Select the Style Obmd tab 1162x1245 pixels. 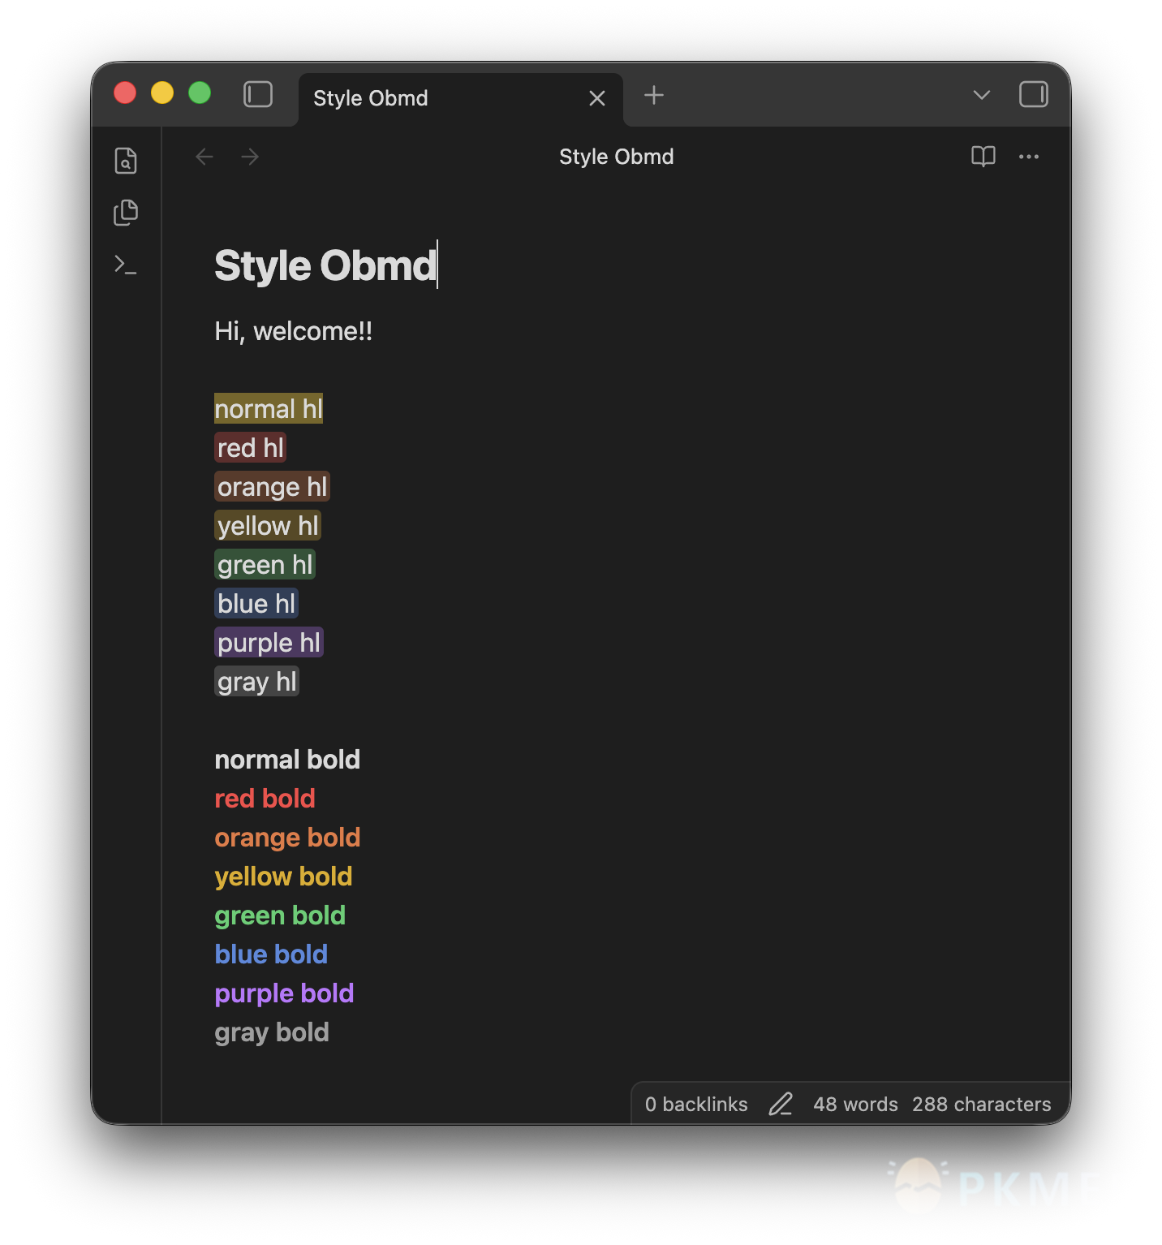click(x=461, y=99)
